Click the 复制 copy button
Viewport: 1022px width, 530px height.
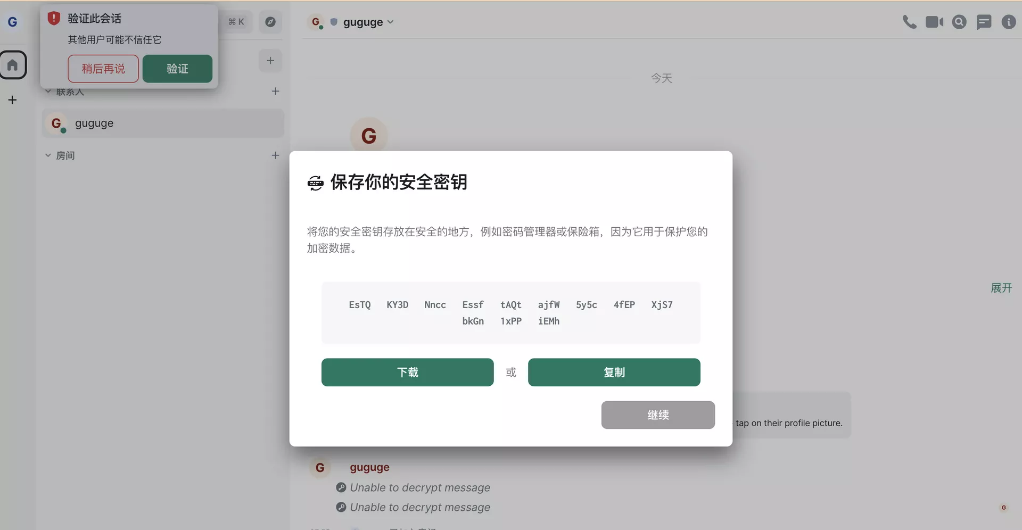pyautogui.click(x=614, y=372)
